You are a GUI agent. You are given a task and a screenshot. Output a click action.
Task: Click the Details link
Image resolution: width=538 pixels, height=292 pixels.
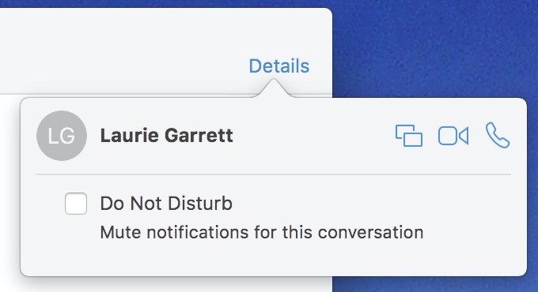[x=279, y=66]
